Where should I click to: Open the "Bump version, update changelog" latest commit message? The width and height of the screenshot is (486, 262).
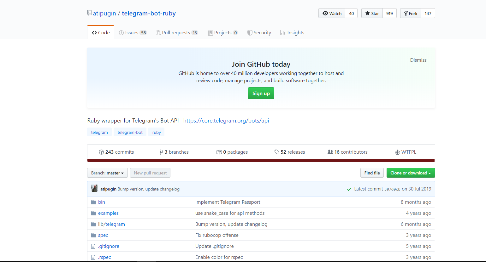(x=149, y=189)
